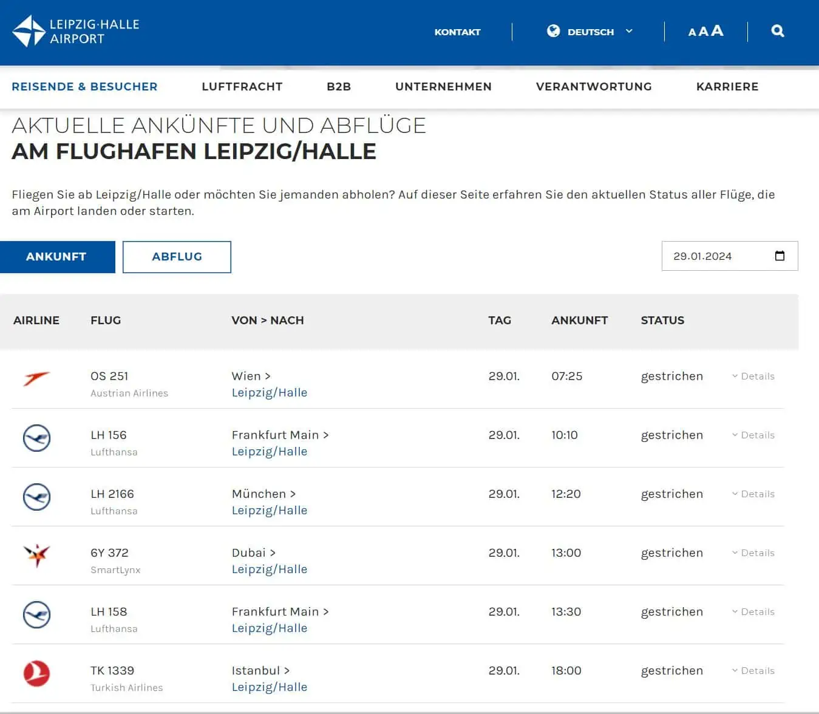Select the Turkish Airlines logo for TK 1339
This screenshot has width=819, height=714.
coord(37,674)
